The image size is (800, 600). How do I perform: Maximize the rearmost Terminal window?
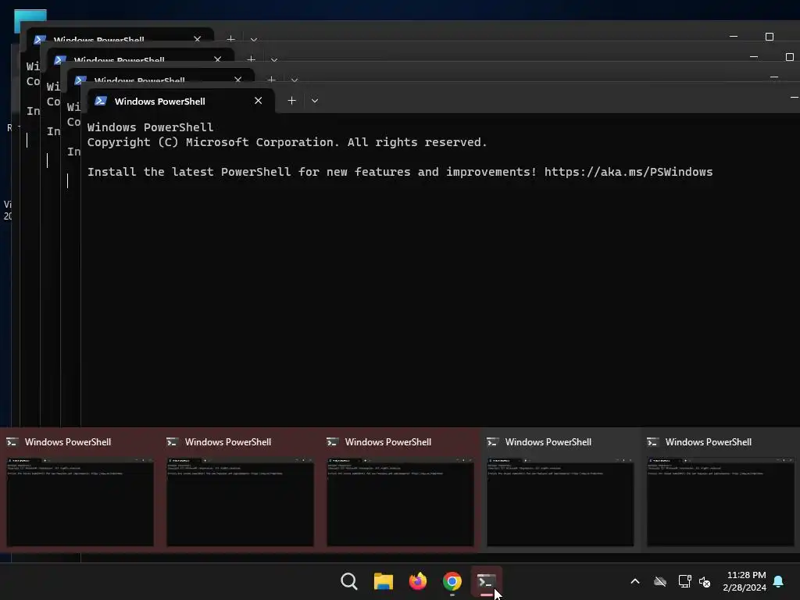[769, 37]
